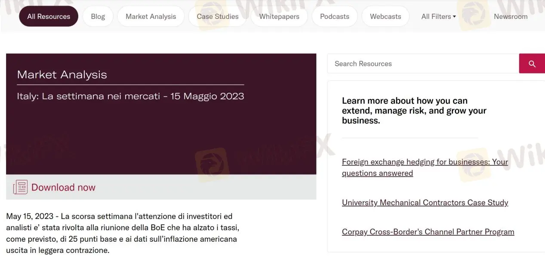
Task: Focus the Search Resources input field
Action: 423,64
